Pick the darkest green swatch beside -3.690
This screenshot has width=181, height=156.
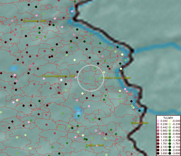point(170,153)
